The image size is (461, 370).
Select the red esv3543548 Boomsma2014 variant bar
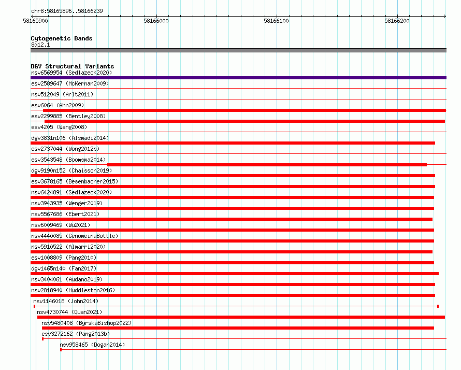coord(267,165)
